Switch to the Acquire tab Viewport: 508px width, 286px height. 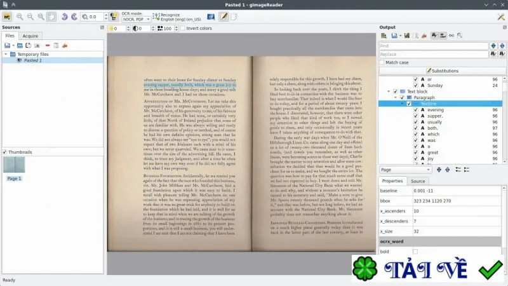pos(30,36)
